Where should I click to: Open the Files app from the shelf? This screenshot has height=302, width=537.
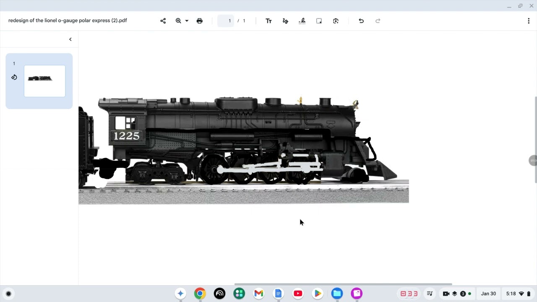coord(337,294)
